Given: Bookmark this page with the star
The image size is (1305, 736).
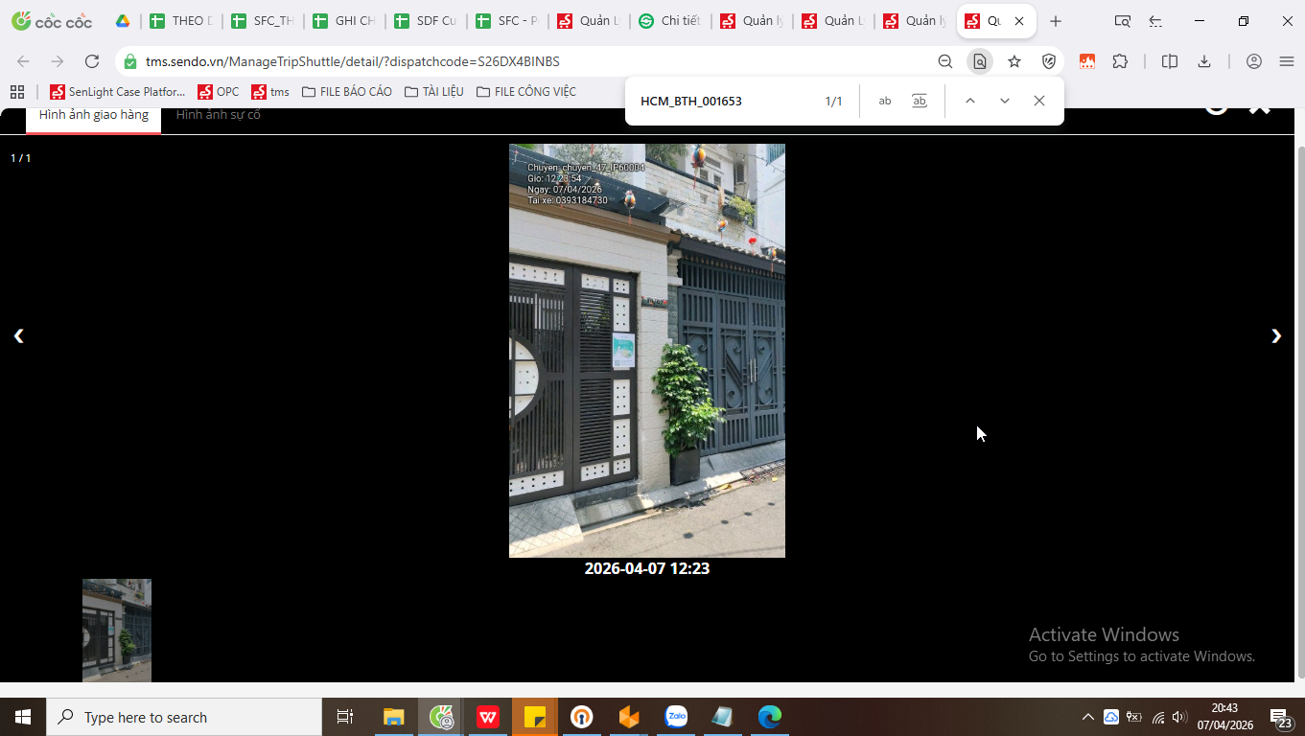Looking at the screenshot, I should coord(1014,61).
